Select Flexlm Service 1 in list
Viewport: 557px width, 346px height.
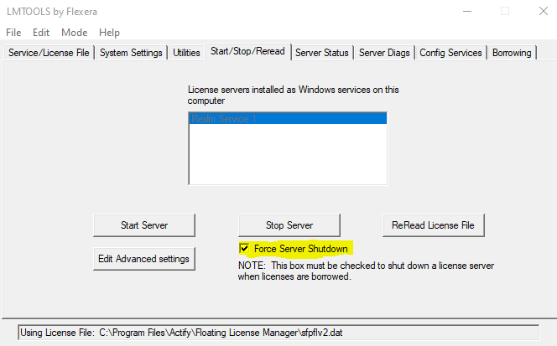point(288,119)
